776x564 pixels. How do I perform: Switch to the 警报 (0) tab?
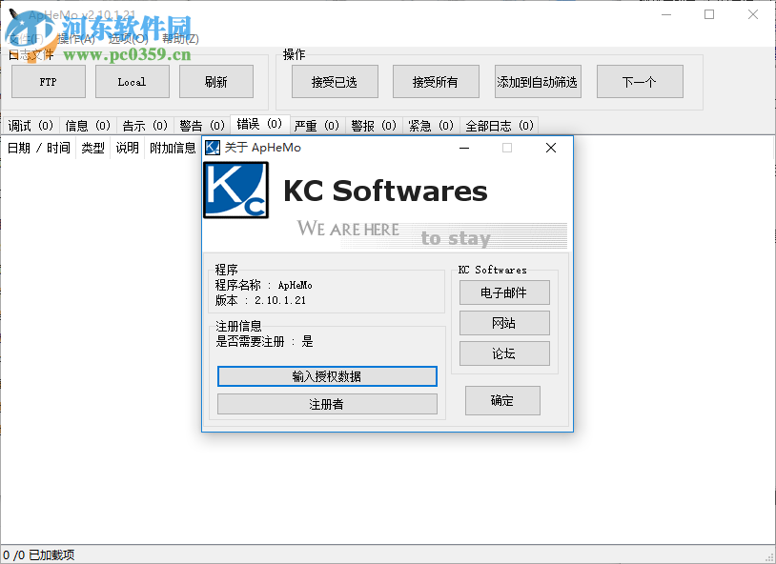point(374,126)
